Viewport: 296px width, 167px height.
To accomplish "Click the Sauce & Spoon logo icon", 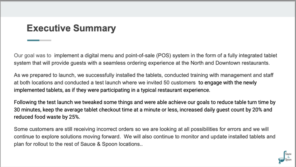I will (285, 157).
